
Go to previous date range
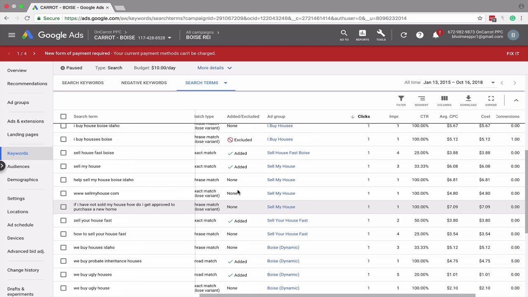pyautogui.click(x=502, y=82)
